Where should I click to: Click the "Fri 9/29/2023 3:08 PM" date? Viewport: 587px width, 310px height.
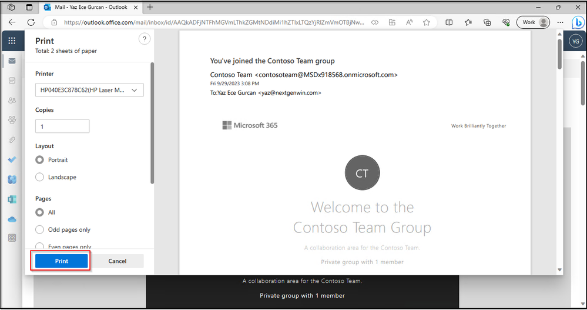pos(234,83)
